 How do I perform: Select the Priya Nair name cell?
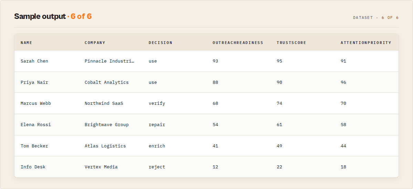[34, 82]
